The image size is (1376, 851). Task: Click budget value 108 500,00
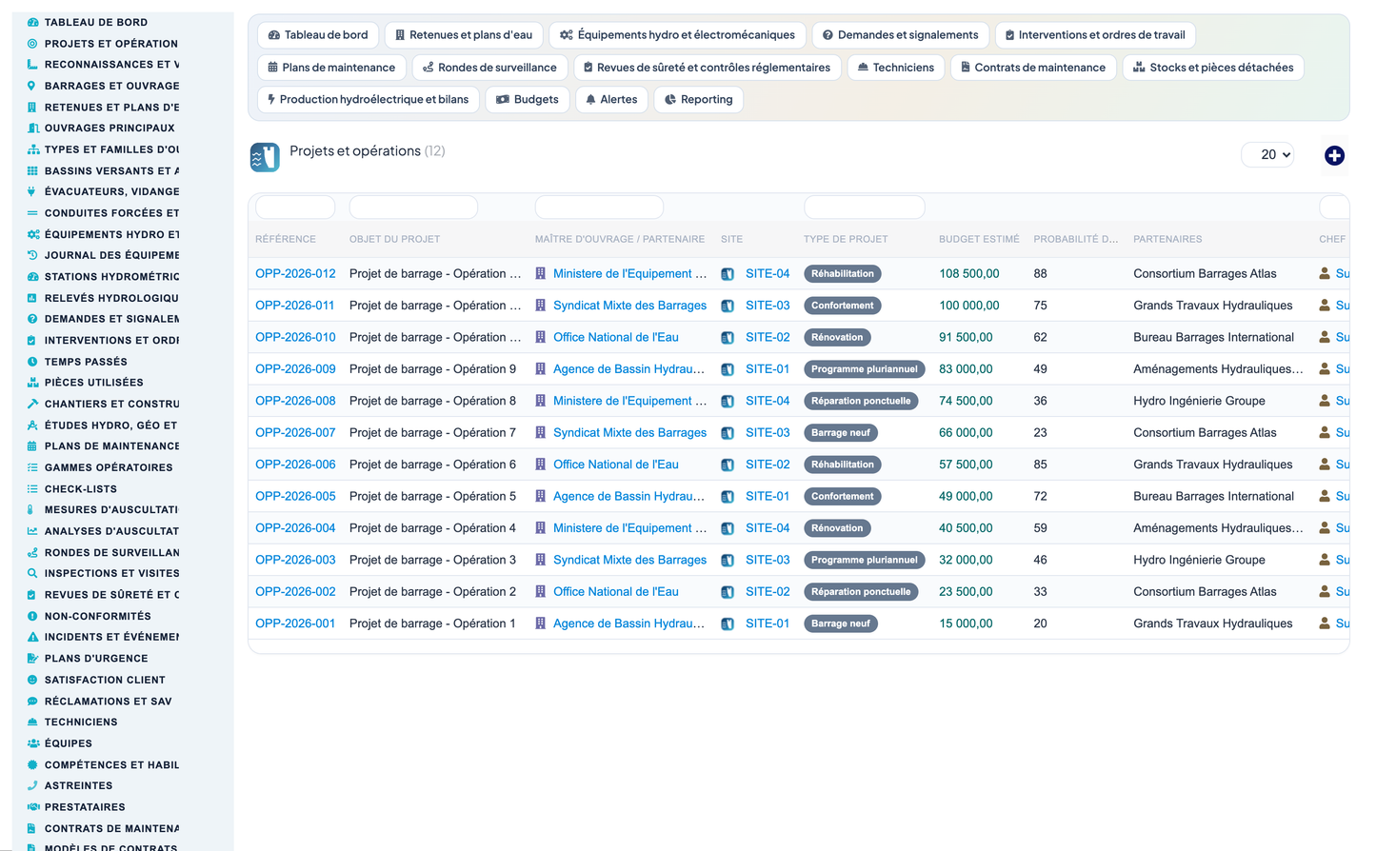point(969,273)
